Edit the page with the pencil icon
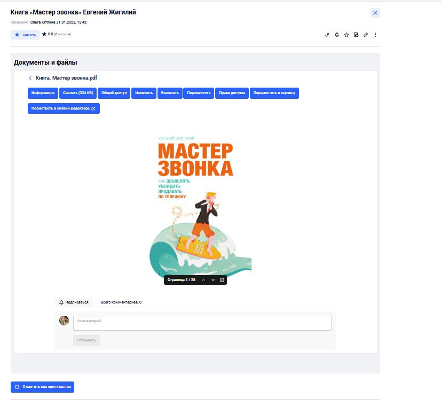This screenshot has height=405, width=441. point(366,35)
